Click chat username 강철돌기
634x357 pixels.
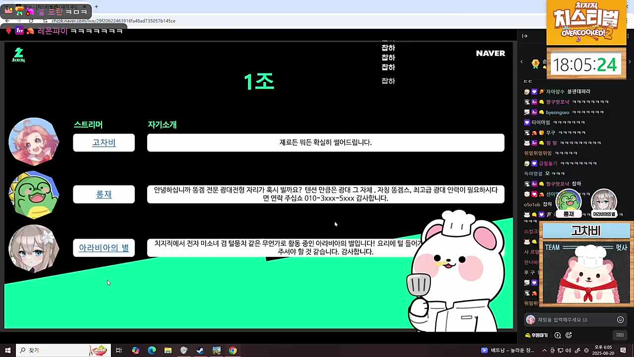[x=548, y=163]
